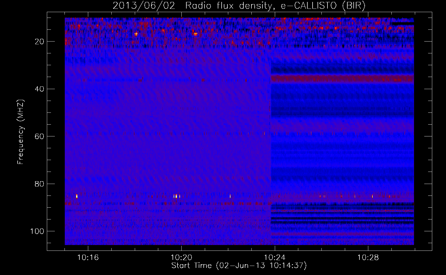The width and height of the screenshot is (446, 275).
Task: Click the 10:24 time tick label
Action: coord(275,258)
